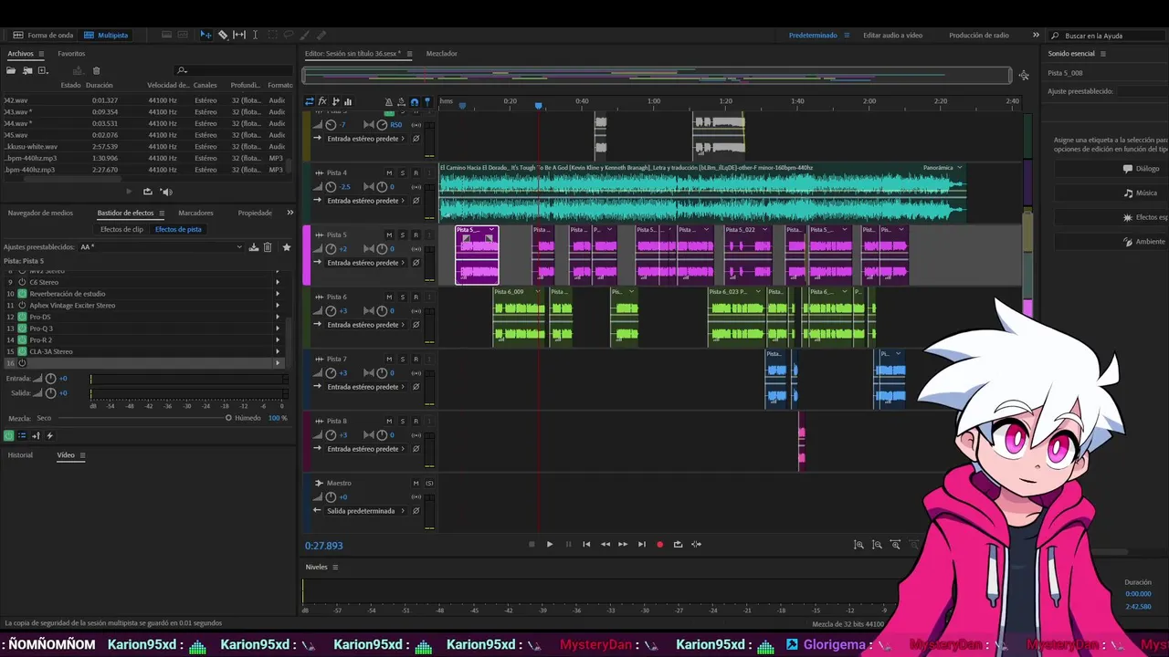Screen dimensions: 1169x657
Task: Mute Pista 4 track
Action: tap(389, 172)
